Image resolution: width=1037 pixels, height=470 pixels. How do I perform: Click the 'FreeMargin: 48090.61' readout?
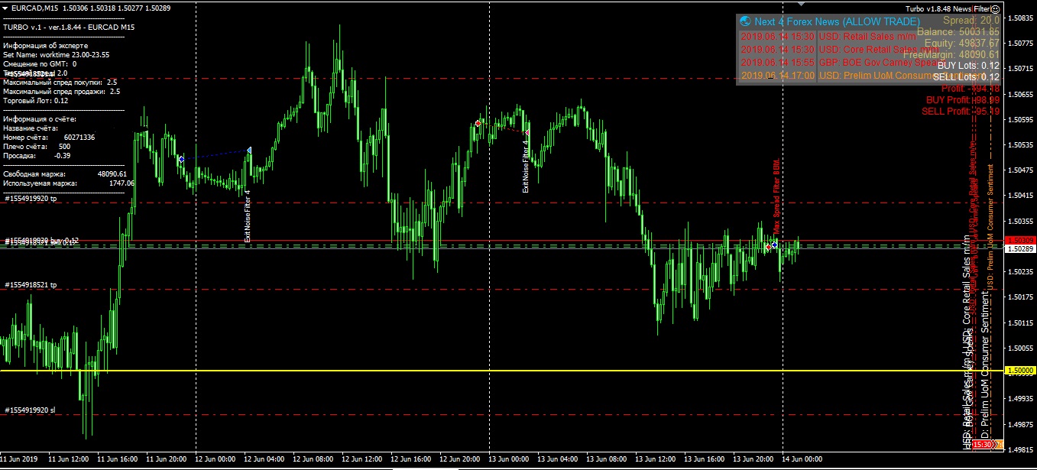[x=952, y=54]
